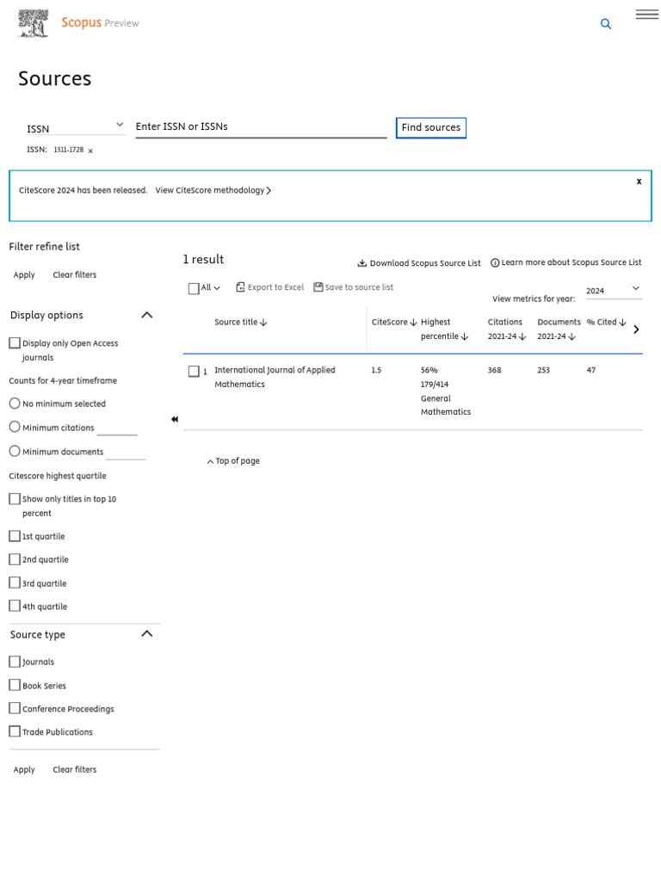Select Minimum documents radio
661x881 pixels.
click(15, 451)
